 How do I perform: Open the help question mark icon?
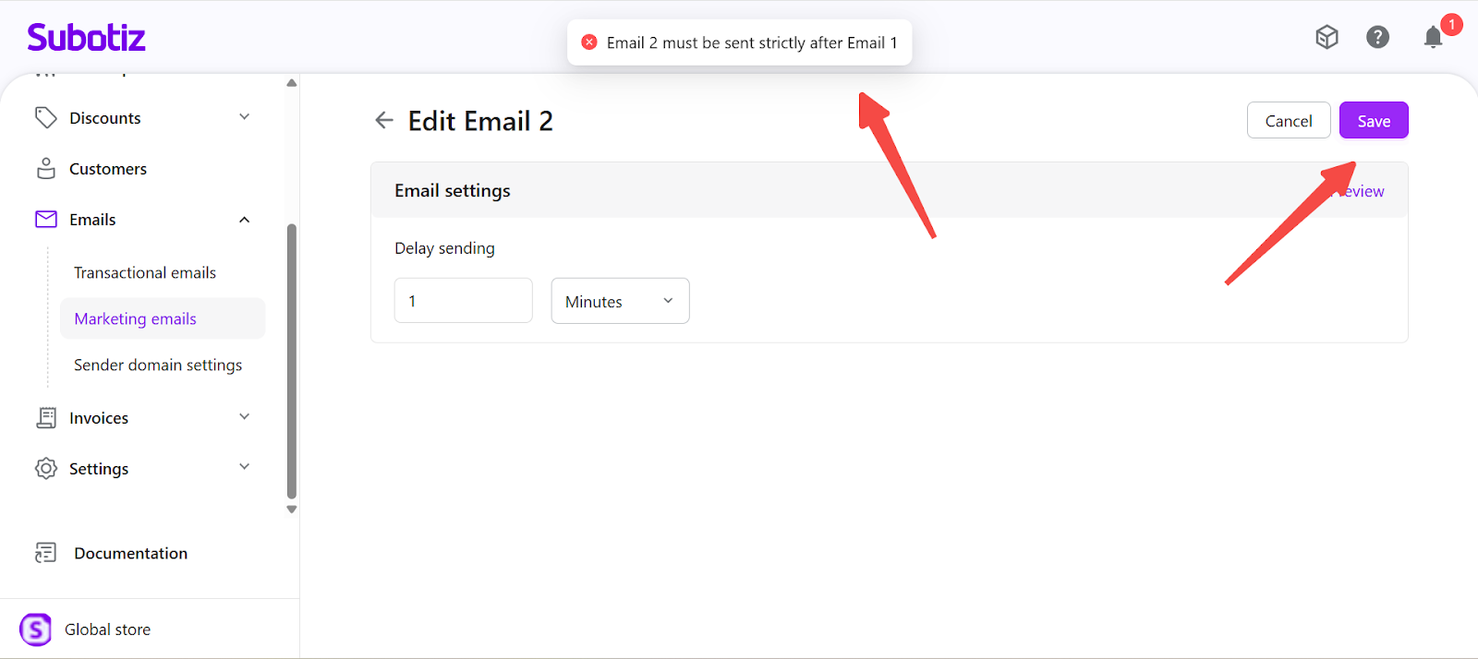1377,37
